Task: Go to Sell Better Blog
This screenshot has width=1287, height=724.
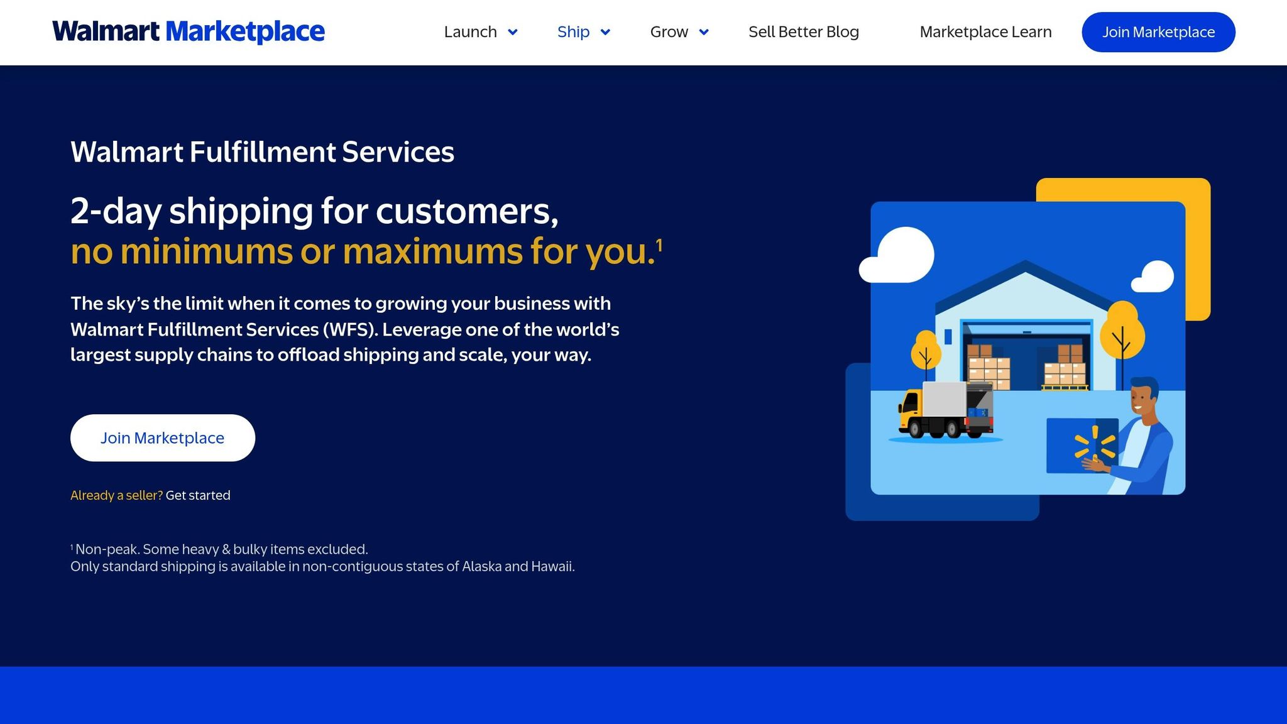Action: [804, 32]
